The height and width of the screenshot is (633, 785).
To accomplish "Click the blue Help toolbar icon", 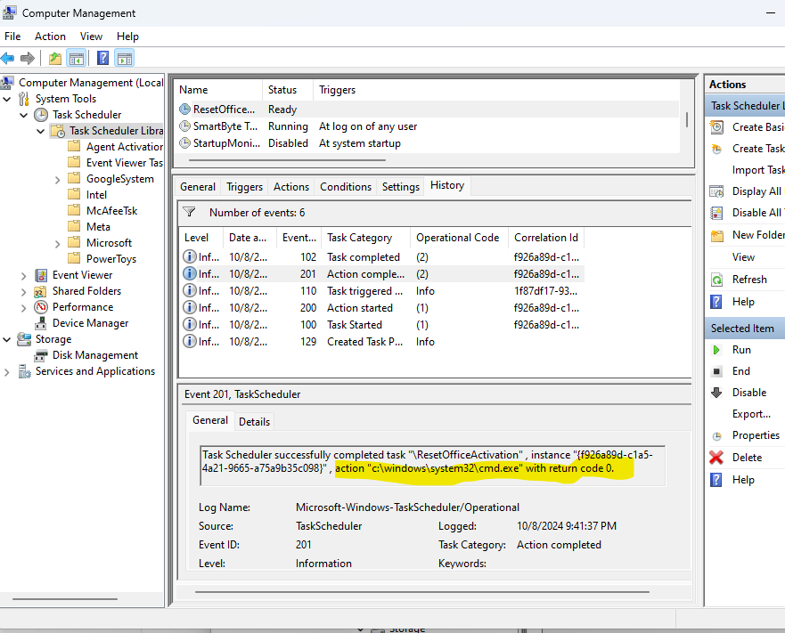I will pos(102,58).
